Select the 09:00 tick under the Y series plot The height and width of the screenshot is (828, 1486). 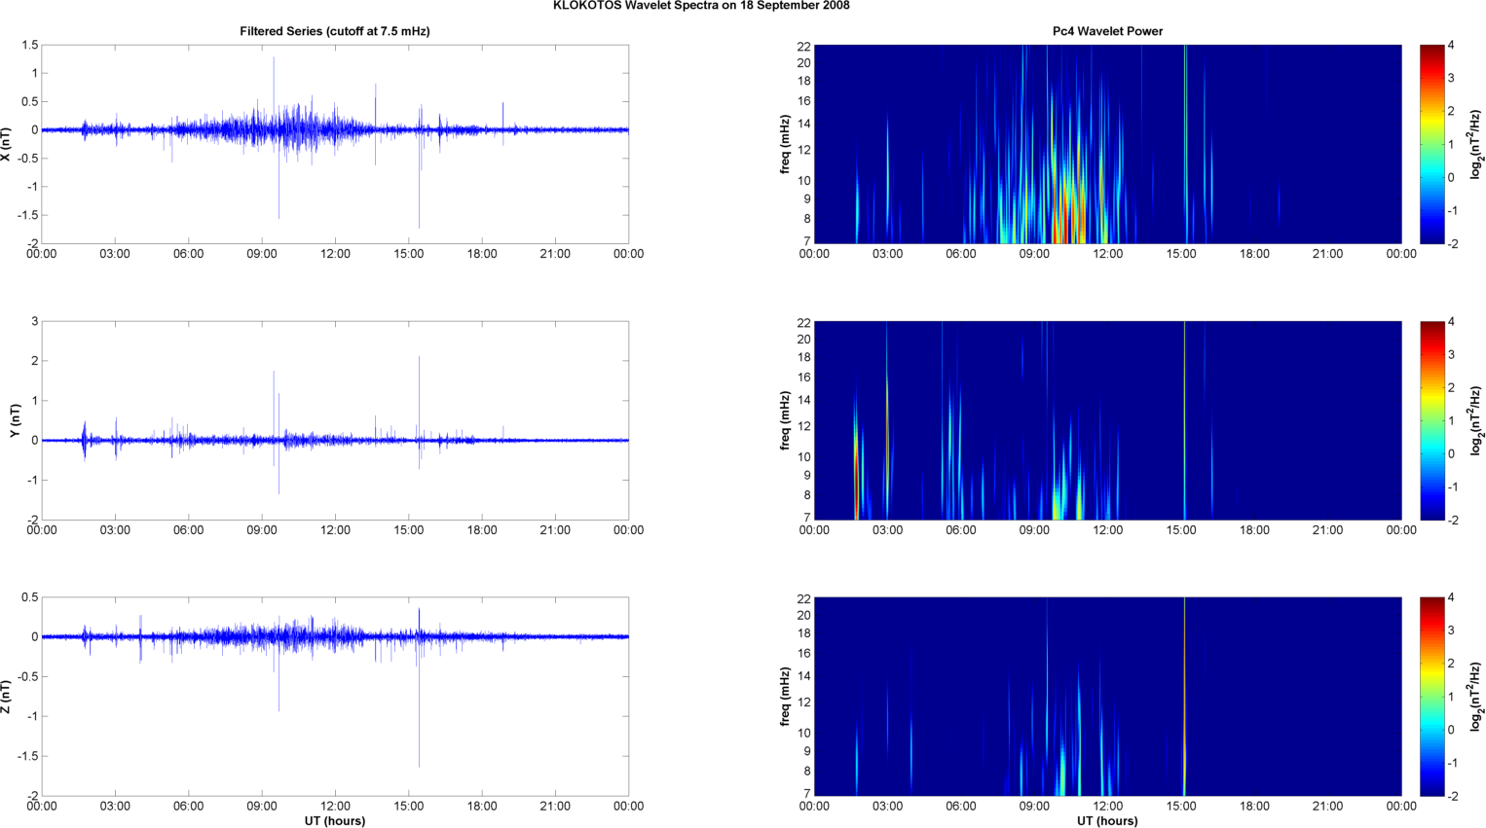coord(262,530)
